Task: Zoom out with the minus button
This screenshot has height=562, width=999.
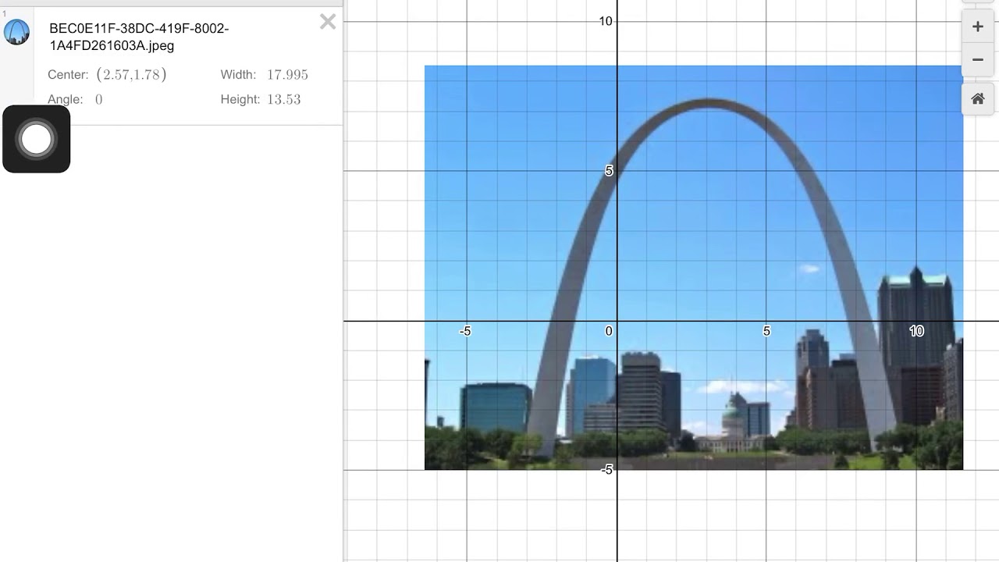Action: click(977, 60)
